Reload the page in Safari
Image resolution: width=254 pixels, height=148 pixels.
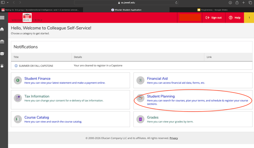176,3
